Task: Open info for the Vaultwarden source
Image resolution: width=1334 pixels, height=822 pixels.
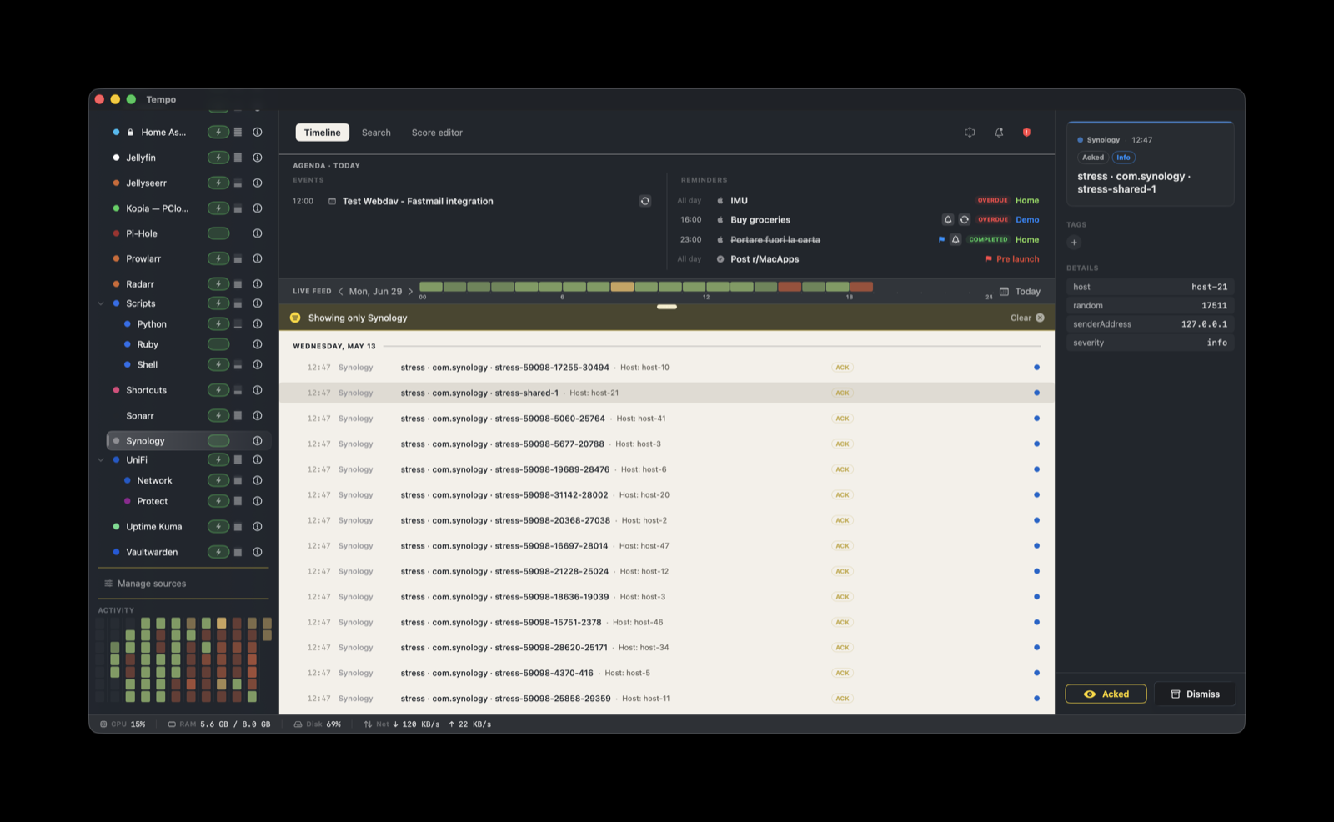Action: (x=257, y=552)
